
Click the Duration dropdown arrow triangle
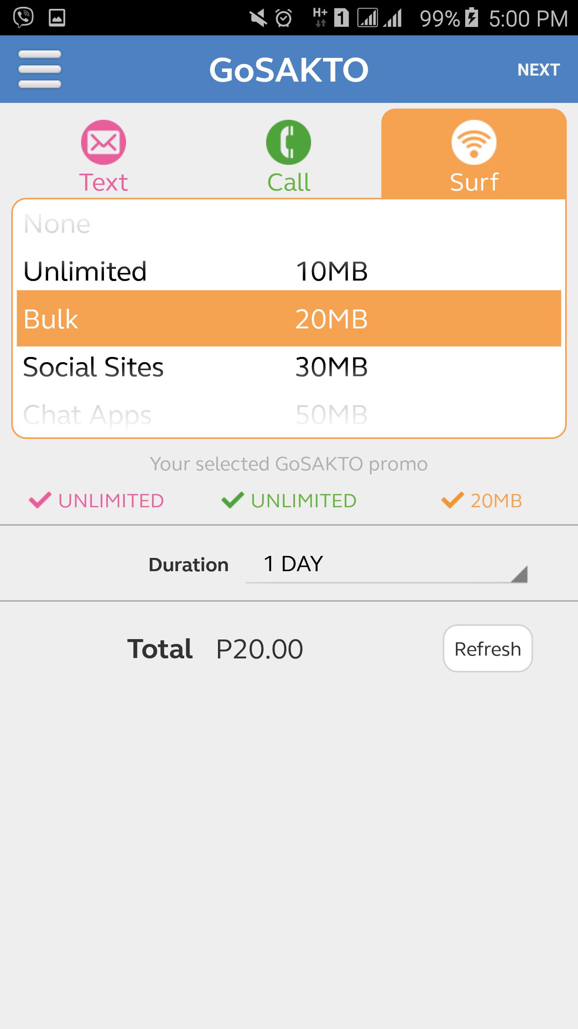(x=519, y=574)
